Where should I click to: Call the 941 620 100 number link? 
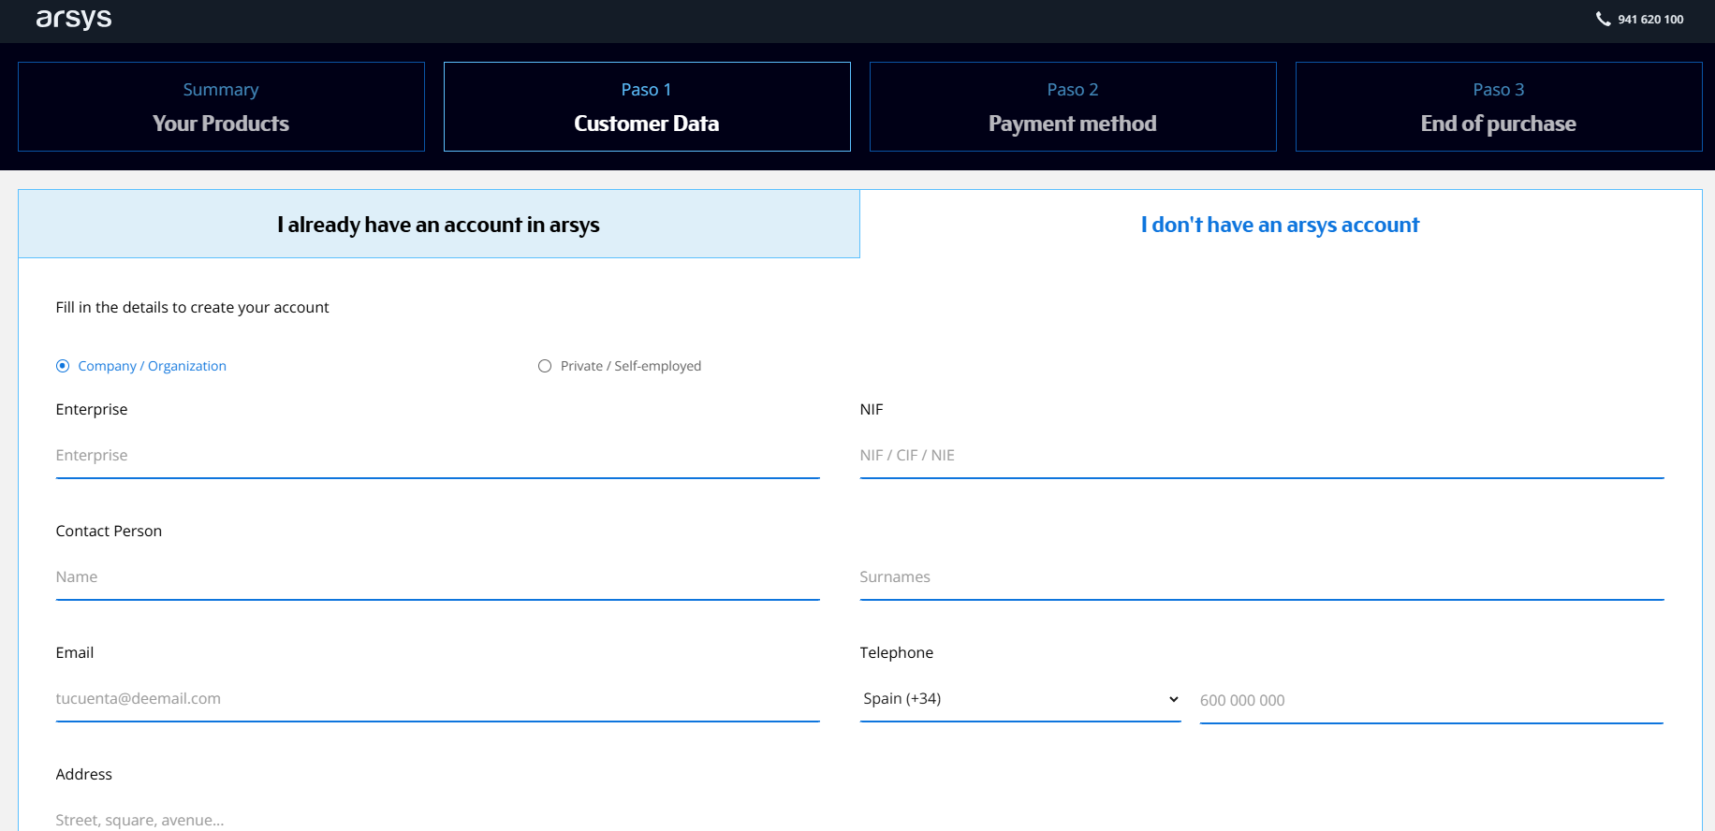pos(1649,20)
